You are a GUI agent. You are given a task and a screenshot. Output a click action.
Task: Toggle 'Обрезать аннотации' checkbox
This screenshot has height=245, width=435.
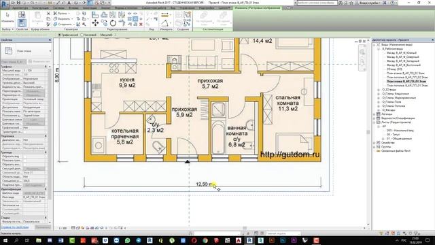(25, 165)
